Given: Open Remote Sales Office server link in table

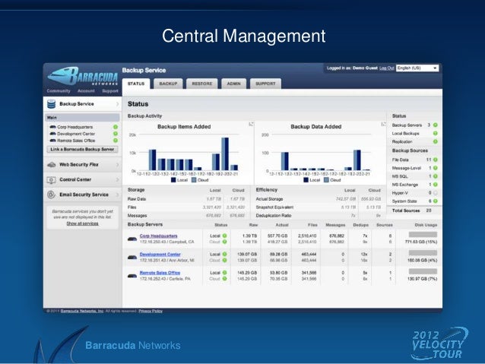Looking at the screenshot, I should (x=160, y=273).
